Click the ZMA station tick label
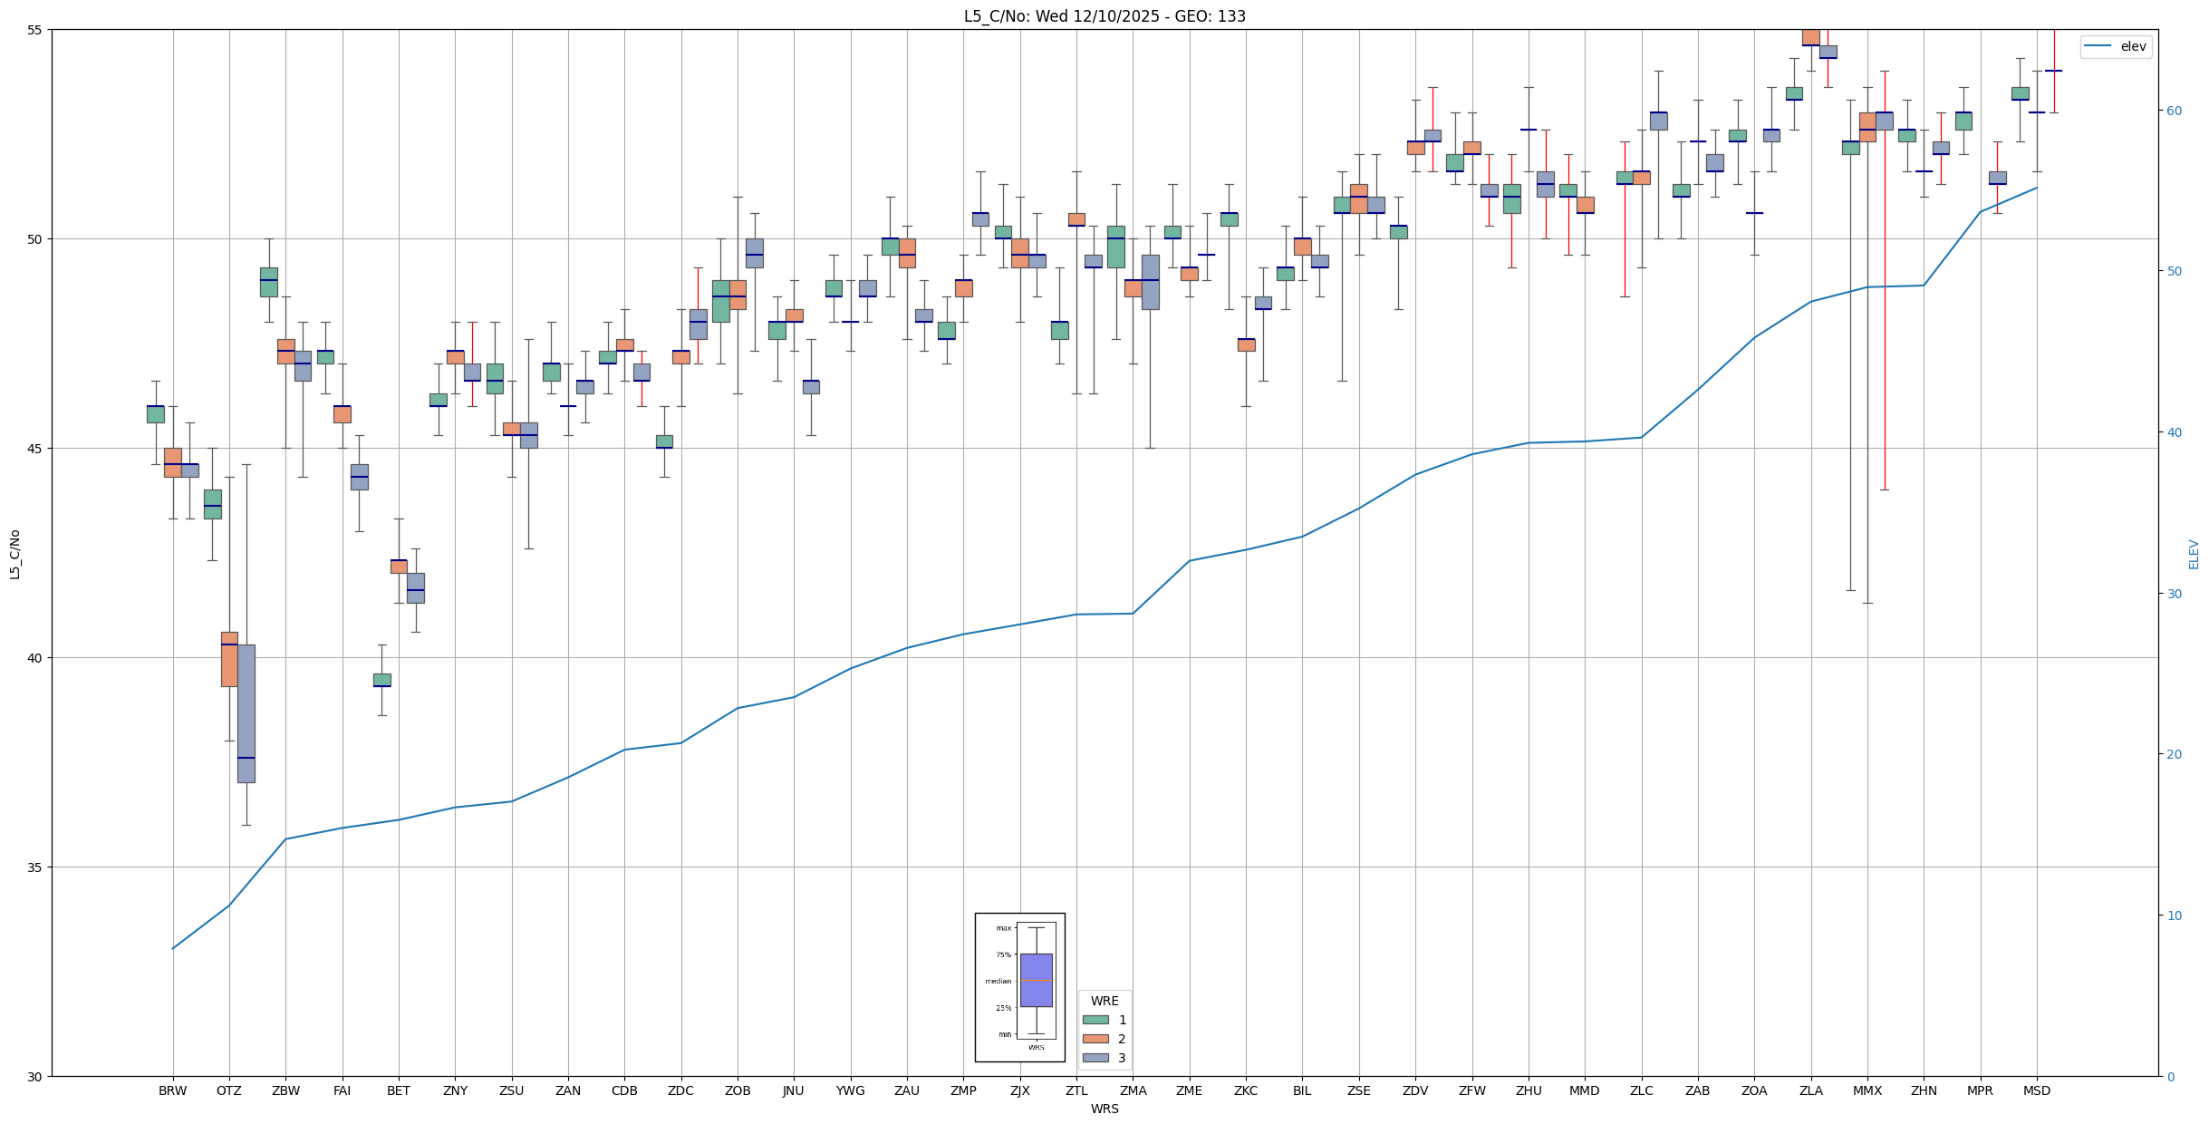2209x1124 pixels. point(1133,1090)
